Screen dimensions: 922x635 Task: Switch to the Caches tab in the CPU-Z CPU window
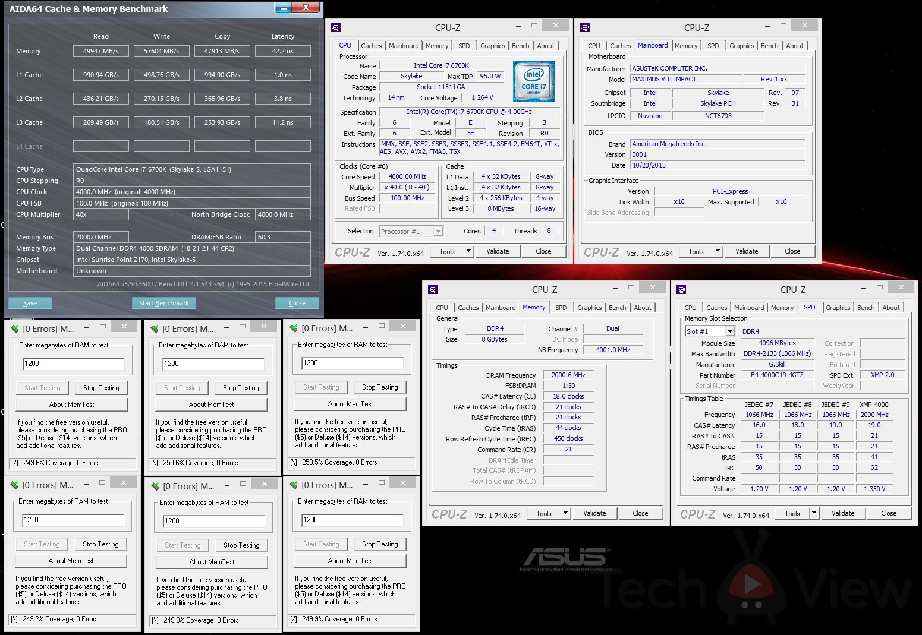(x=372, y=46)
